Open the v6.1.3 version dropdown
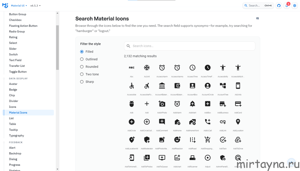The width and height of the screenshot is (300, 171). (x=35, y=6)
